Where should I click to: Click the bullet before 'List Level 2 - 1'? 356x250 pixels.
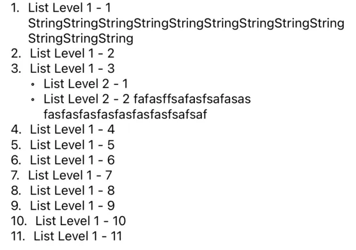(33, 84)
